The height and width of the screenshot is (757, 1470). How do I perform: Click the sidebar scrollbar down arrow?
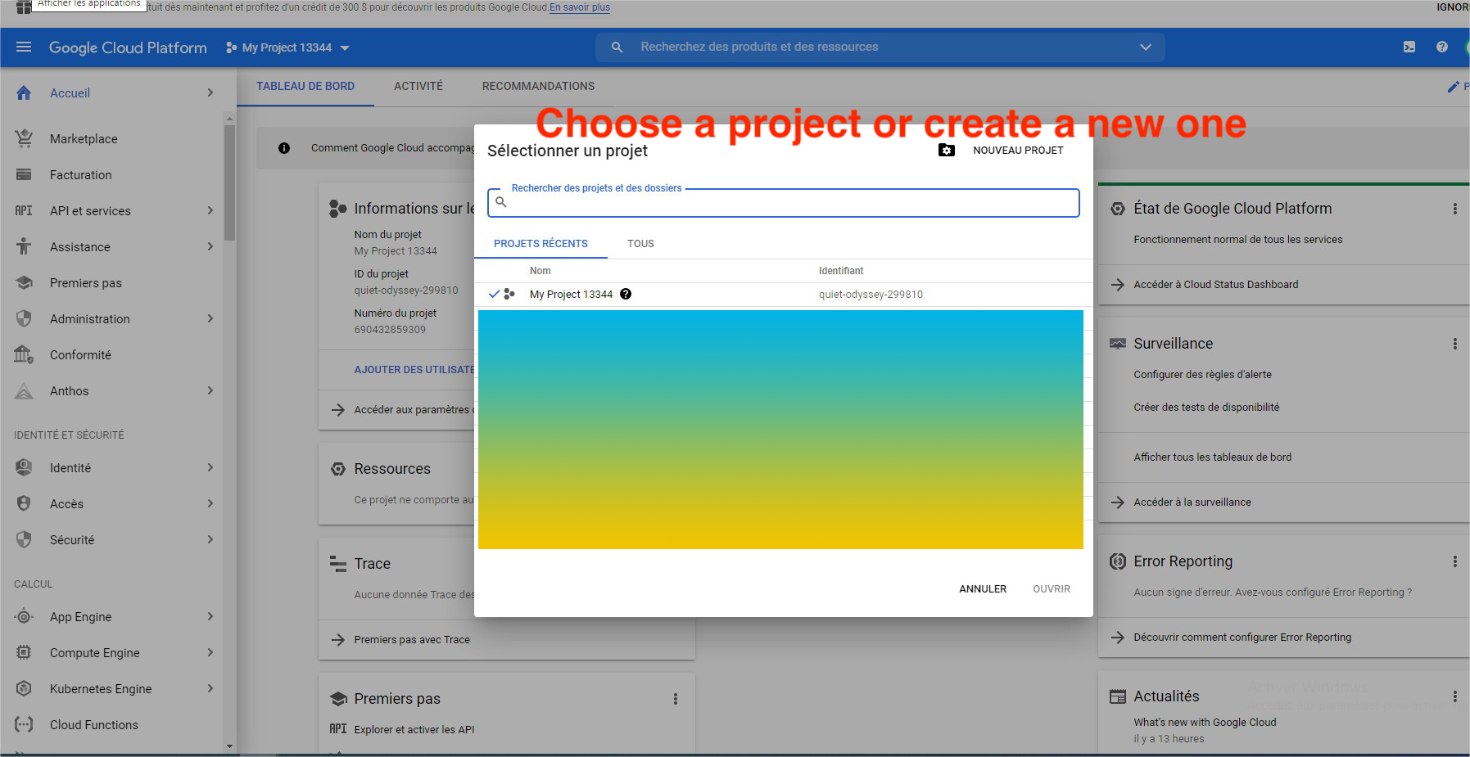coord(229,746)
